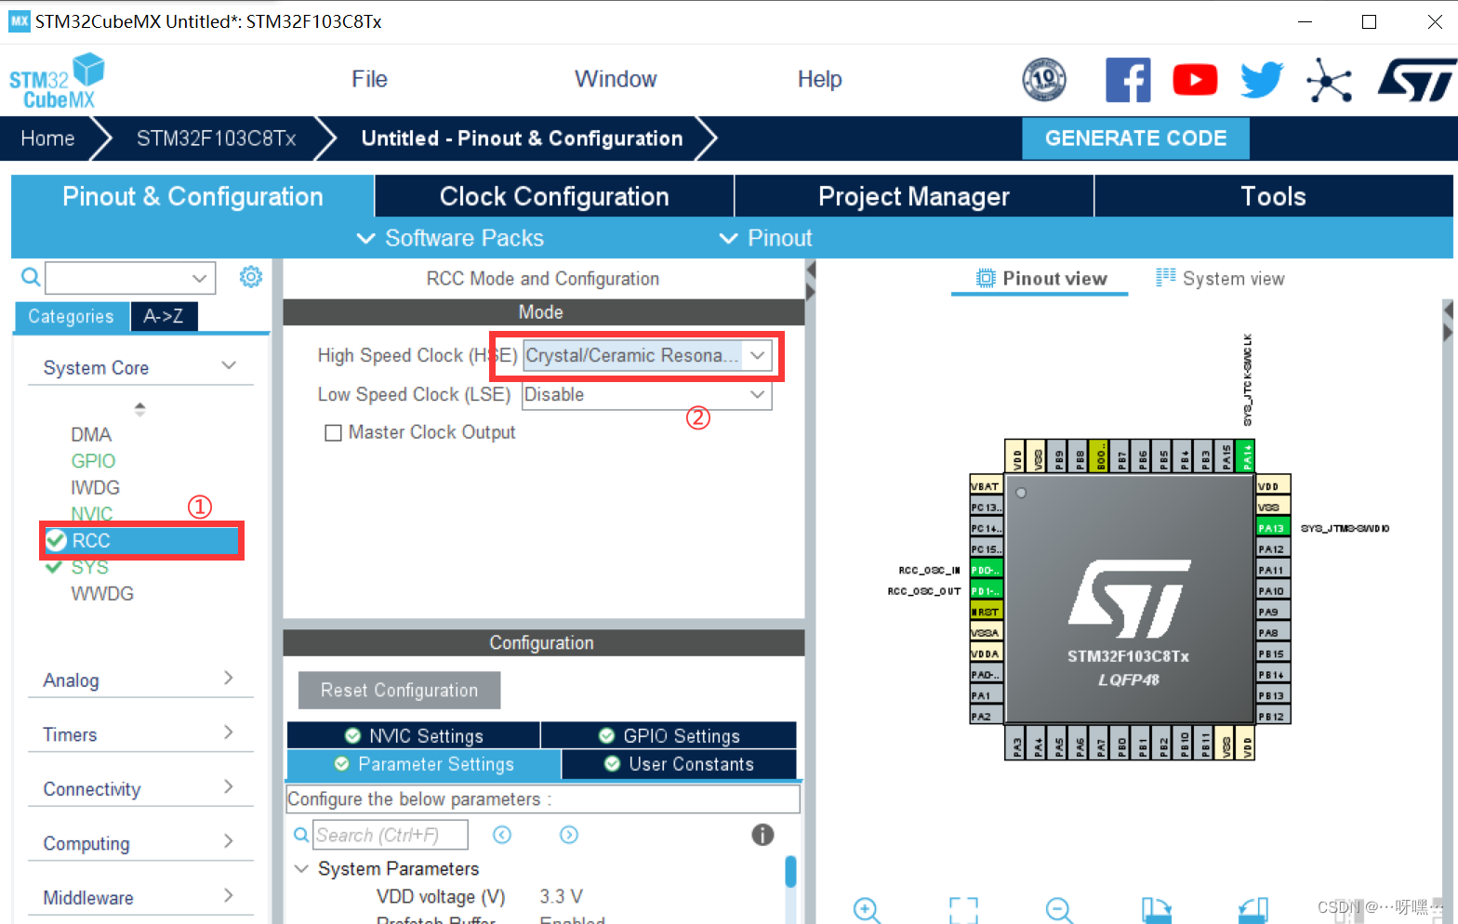Click the Pinout view chip icon
1458x924 pixels.
click(986, 278)
